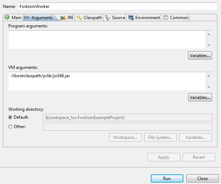Click the Environment tab icon
The height and width of the screenshot is (184, 221).
pyautogui.click(x=131, y=18)
